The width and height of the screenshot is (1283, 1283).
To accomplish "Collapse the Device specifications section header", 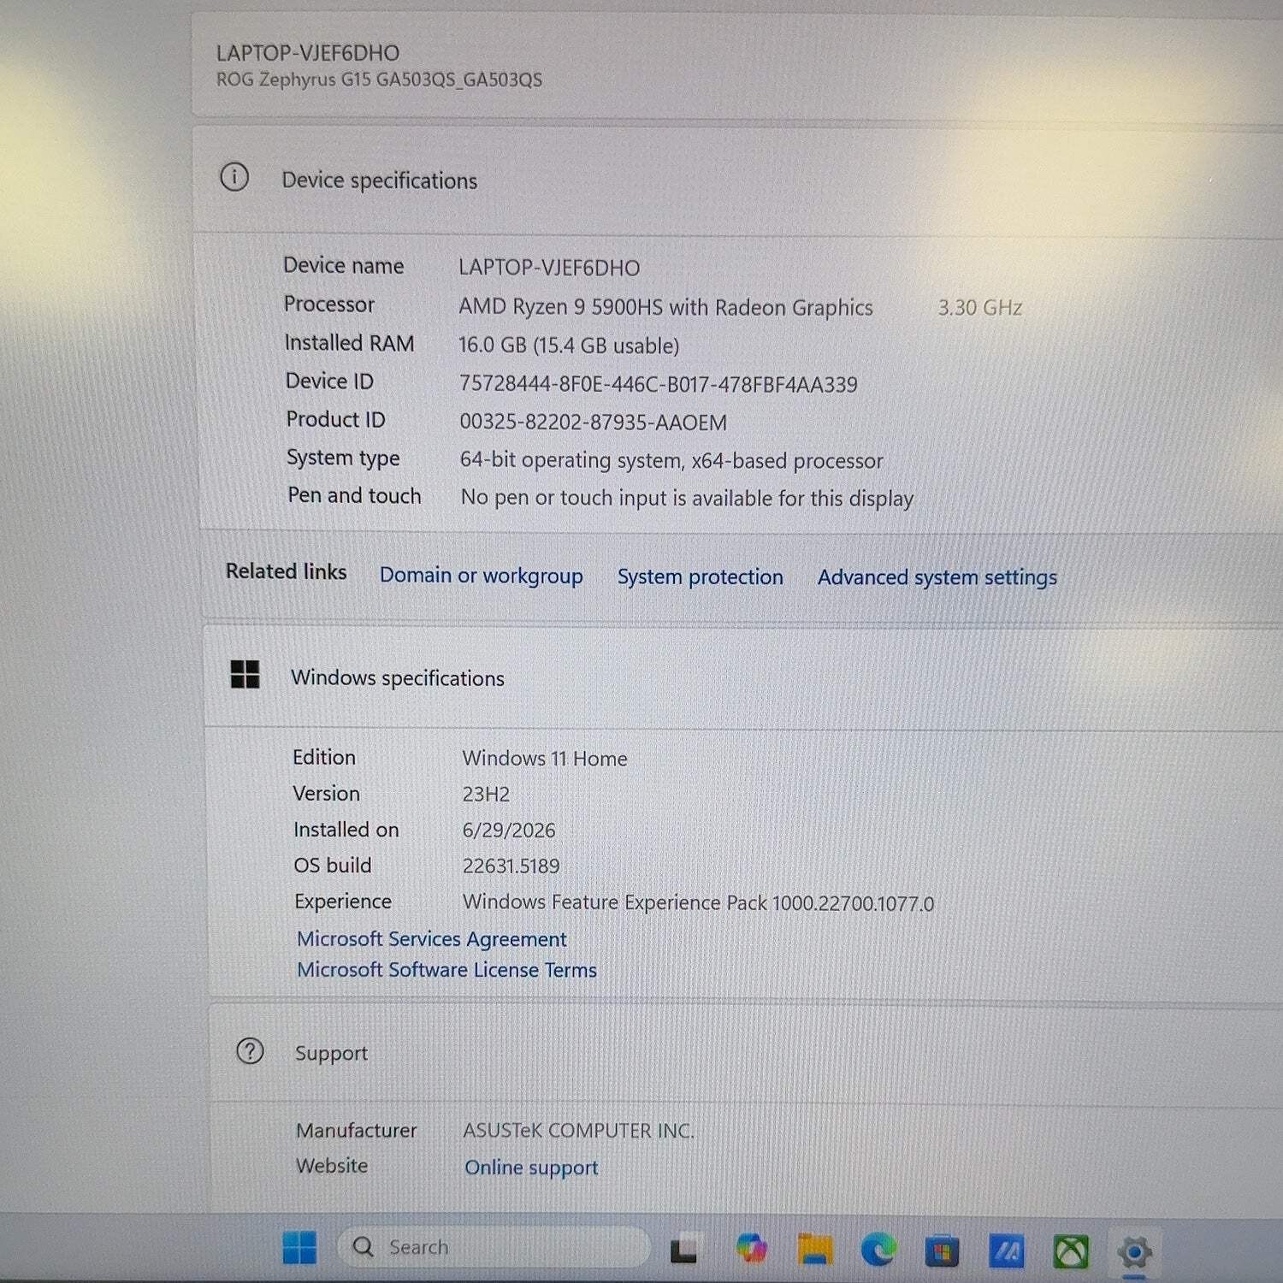I will pyautogui.click(x=740, y=180).
